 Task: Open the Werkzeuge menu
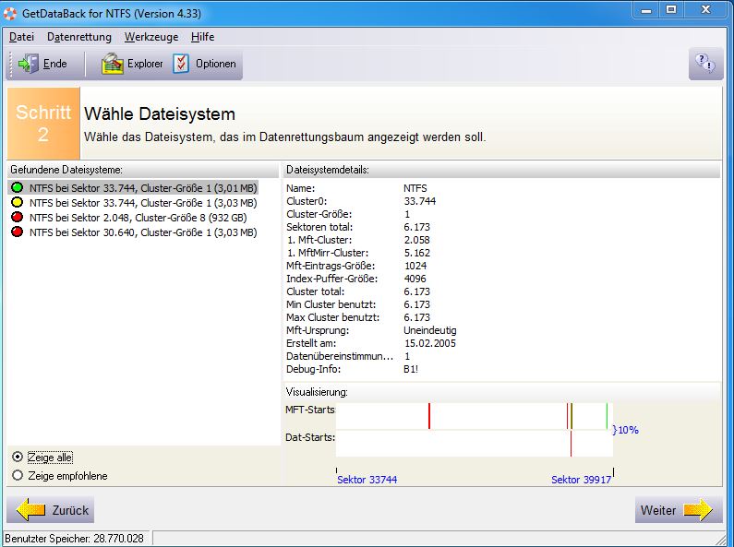151,37
